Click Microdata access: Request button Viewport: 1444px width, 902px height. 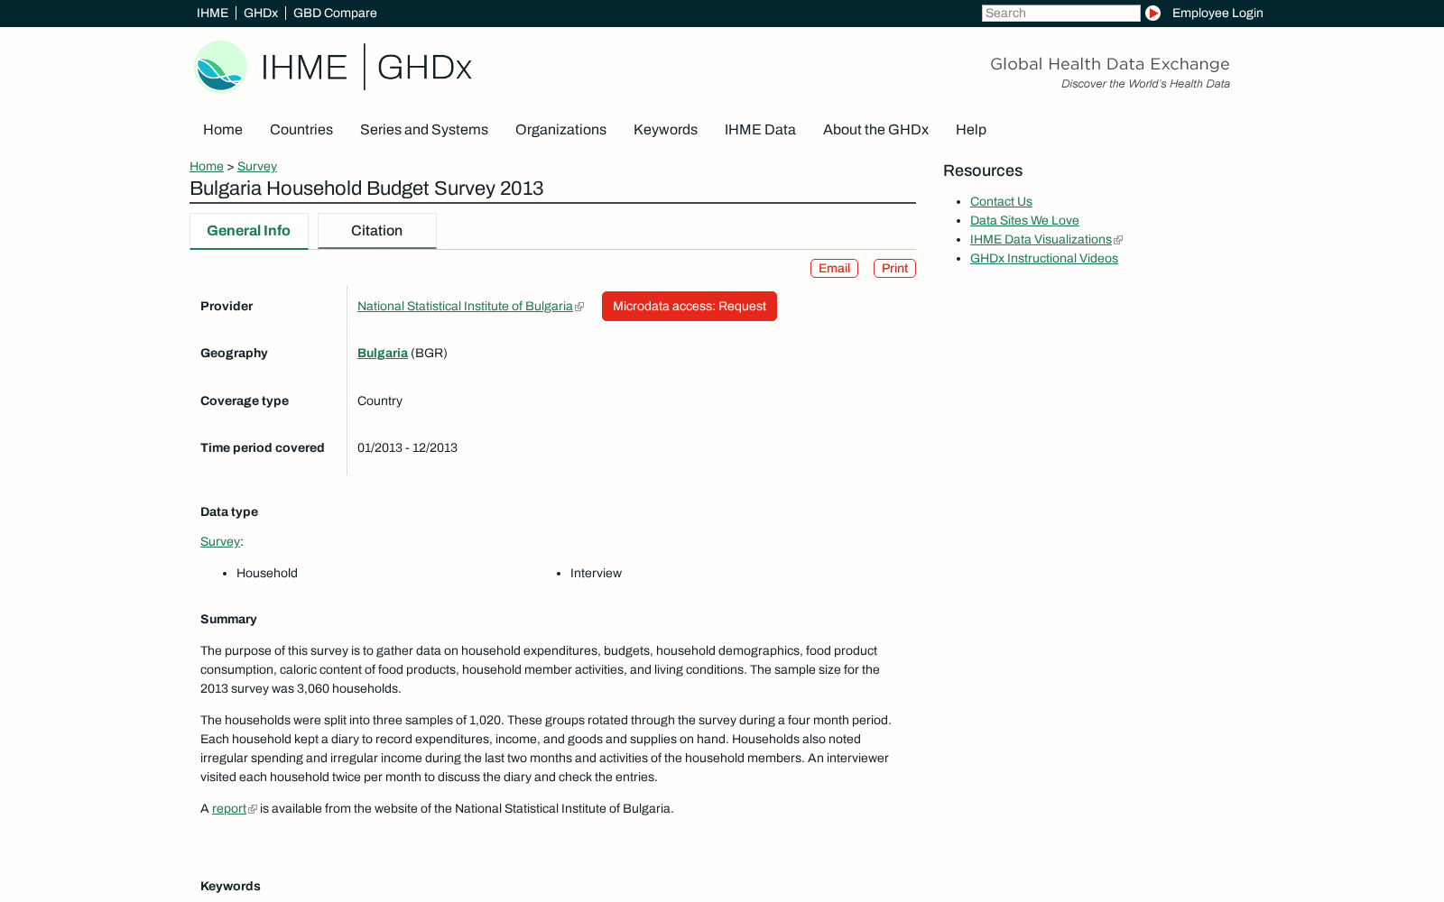690,307
